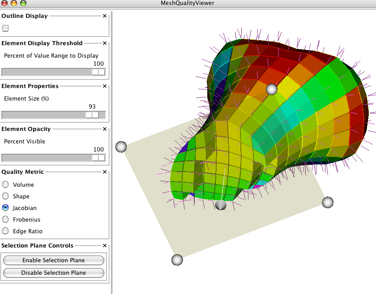Choose the Jacobian radio button

click(5, 208)
